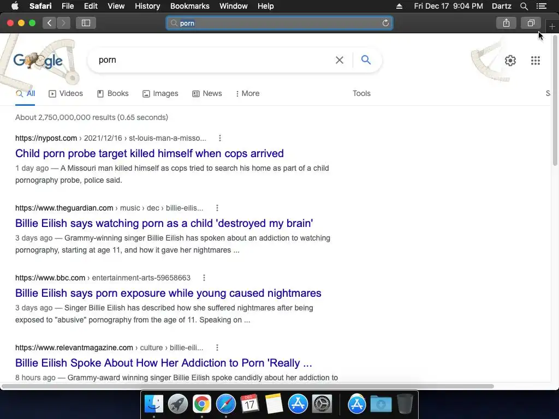Open the Window menu
The image size is (559, 419).
pos(233,6)
